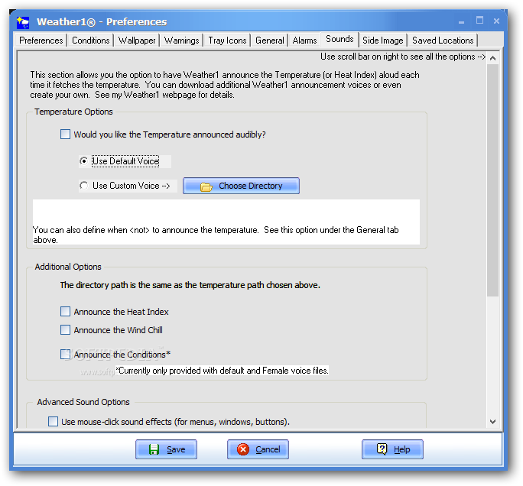Image resolution: width=523 pixels, height=486 pixels.
Task: Click the folder icon on Choose Directory
Action: [x=206, y=186]
